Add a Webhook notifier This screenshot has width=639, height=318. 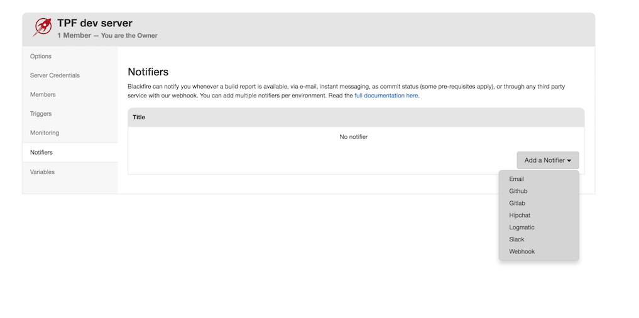[x=522, y=251]
